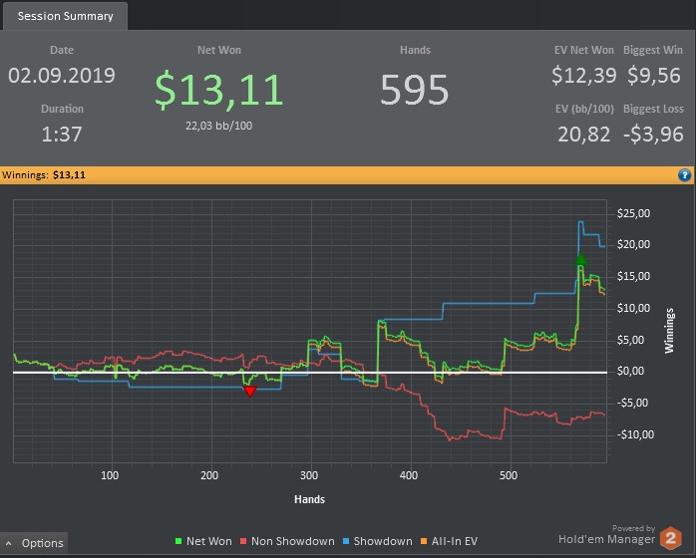Click the EV Net Won header label
Screen dimensions: 696x558
[584, 50]
